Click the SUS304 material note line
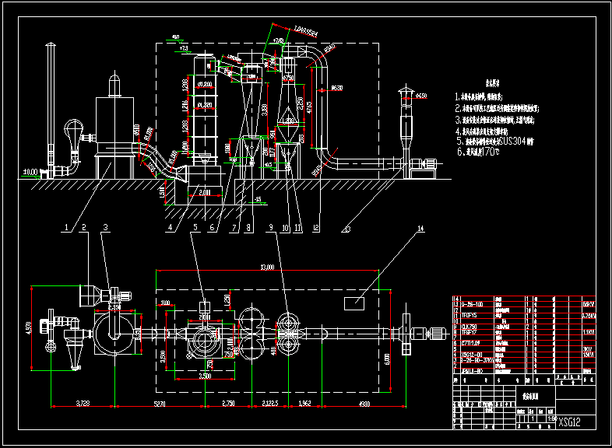Screen dimensions: 612x448 click(x=495, y=141)
